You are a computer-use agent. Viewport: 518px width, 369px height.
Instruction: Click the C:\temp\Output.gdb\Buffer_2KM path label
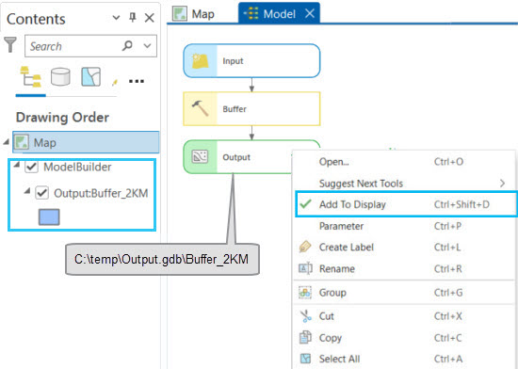click(161, 260)
